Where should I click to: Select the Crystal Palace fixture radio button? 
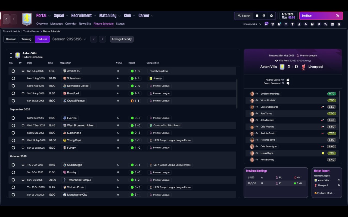tap(13, 101)
